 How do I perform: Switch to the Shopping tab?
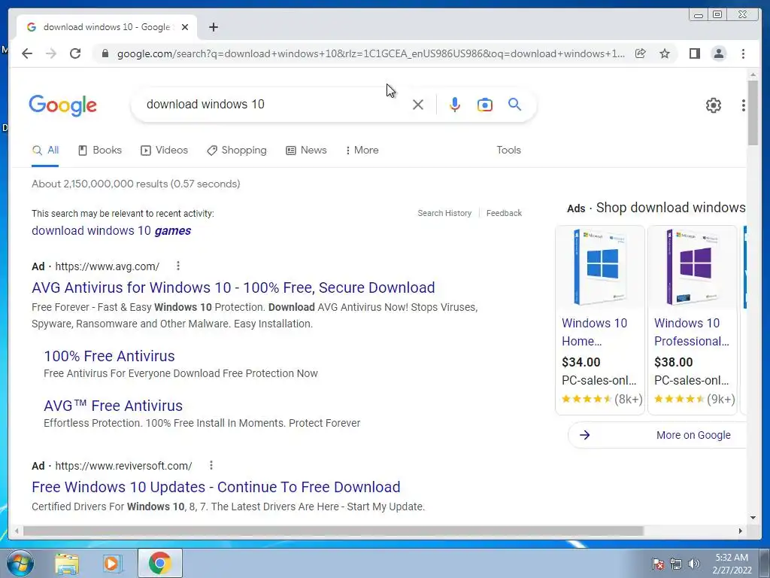(x=237, y=150)
